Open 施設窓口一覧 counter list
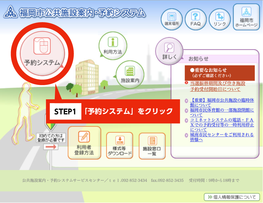Viewport: 263px width, 203px height. click(152, 146)
